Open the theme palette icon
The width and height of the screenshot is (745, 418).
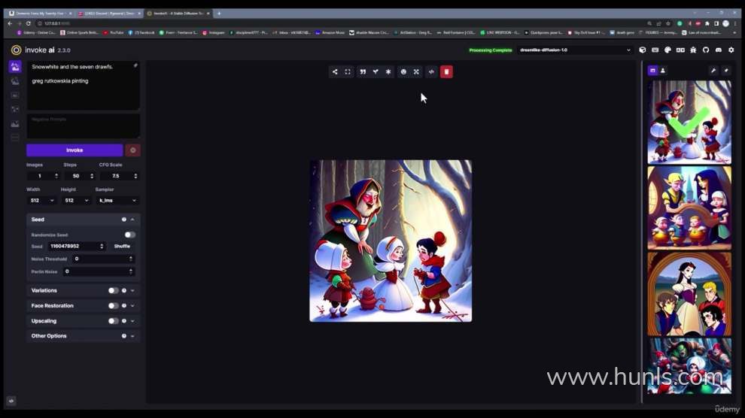[x=667, y=50]
